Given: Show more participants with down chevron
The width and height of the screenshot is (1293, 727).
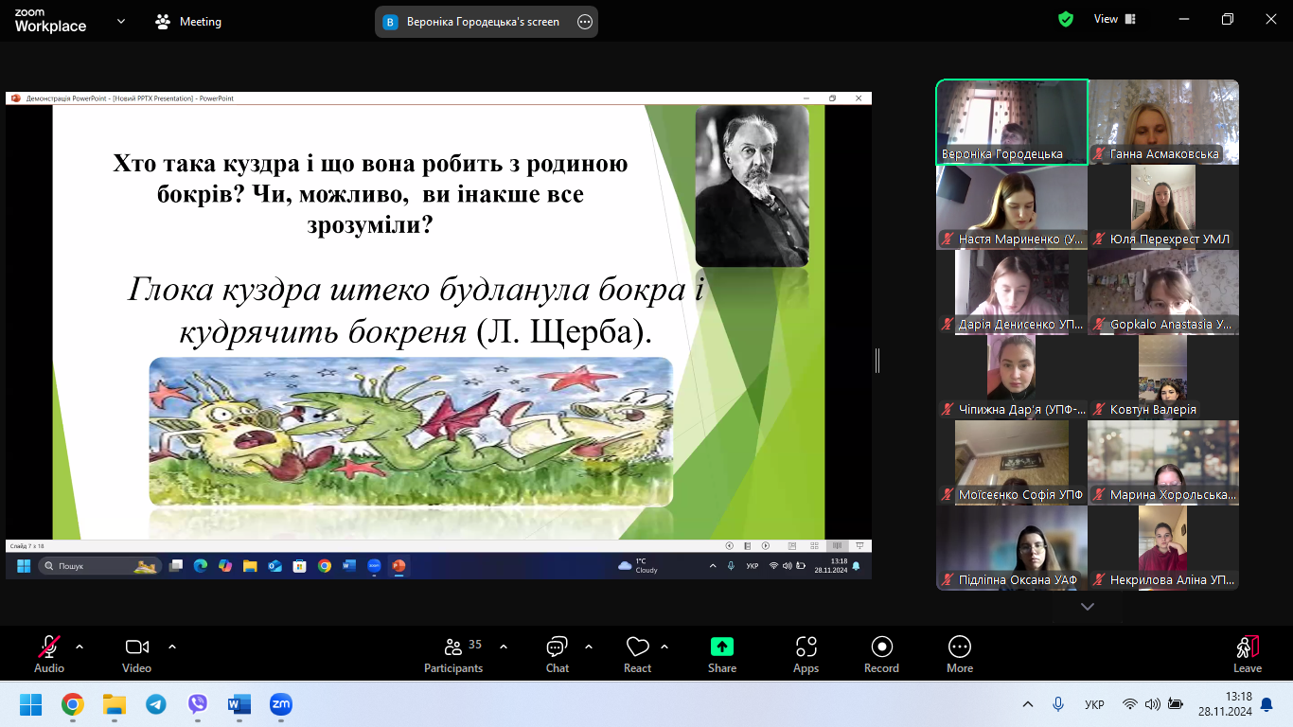Looking at the screenshot, I should (1088, 607).
